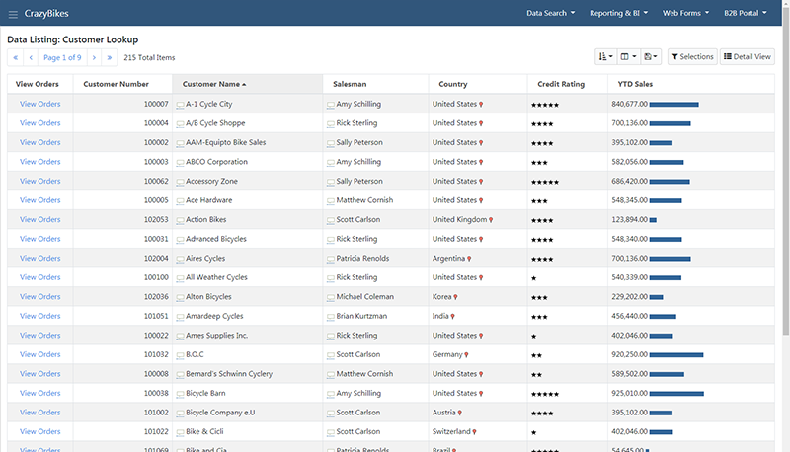
Task: Click the comment icon beside Accessory Zone
Action: [x=180, y=182]
